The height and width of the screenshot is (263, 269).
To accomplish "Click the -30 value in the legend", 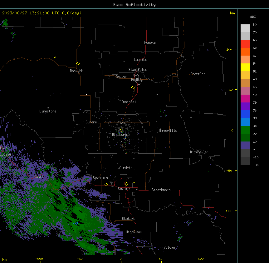I will point(256,165).
